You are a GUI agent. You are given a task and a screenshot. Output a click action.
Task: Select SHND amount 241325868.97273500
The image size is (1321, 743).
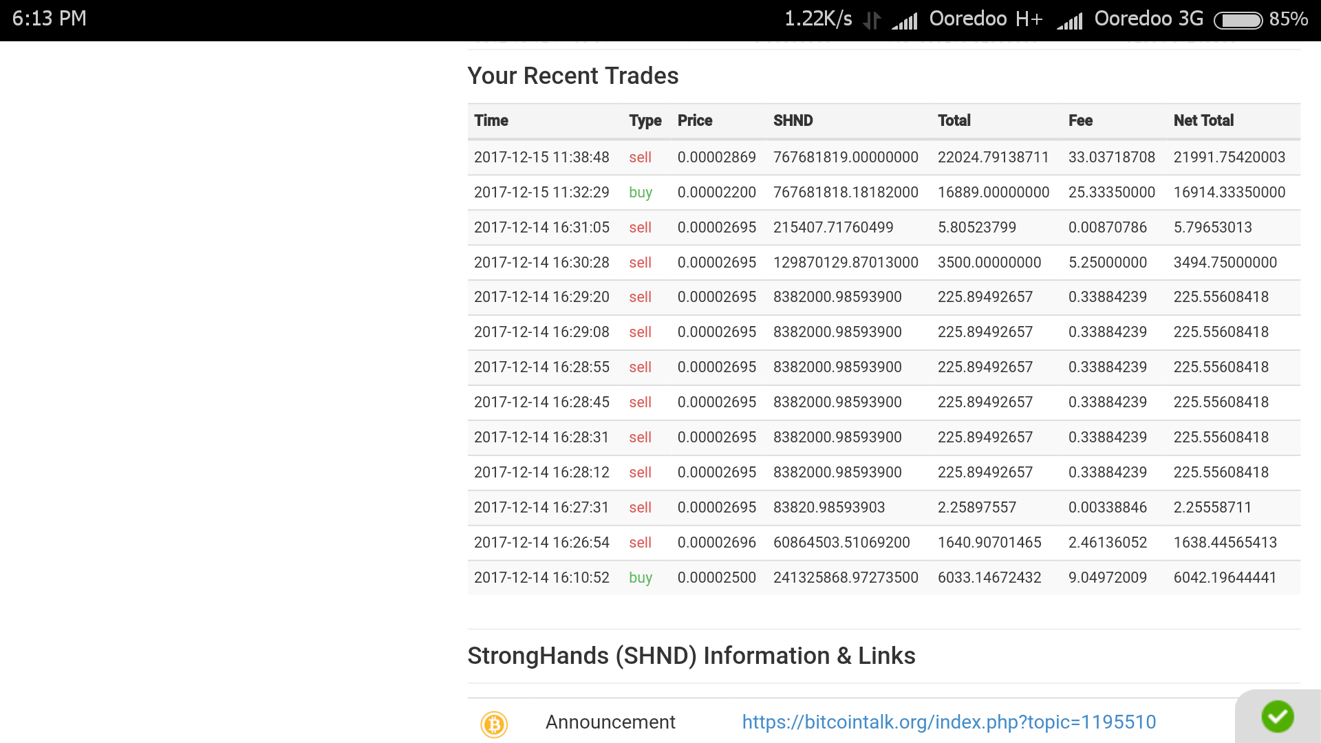tap(846, 577)
